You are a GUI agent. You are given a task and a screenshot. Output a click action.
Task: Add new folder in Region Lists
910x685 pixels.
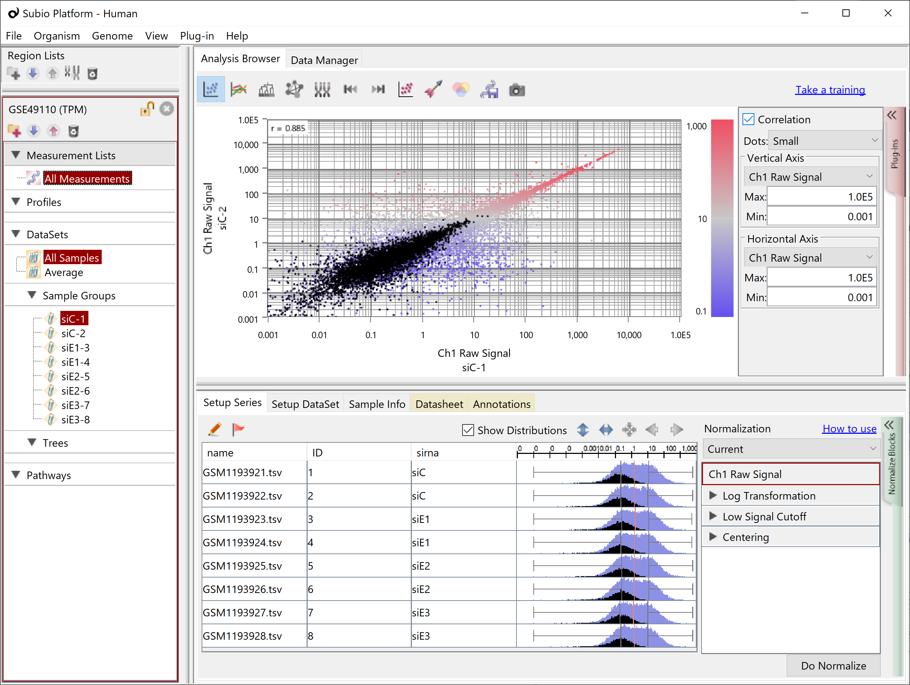pos(14,74)
